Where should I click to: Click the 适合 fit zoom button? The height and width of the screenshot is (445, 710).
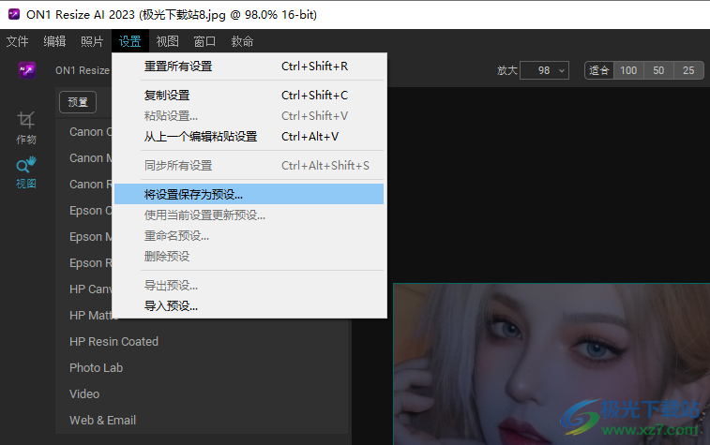[599, 70]
